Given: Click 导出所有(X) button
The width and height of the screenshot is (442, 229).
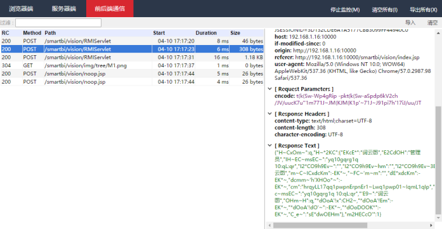Looking at the screenshot, I should [x=424, y=10].
